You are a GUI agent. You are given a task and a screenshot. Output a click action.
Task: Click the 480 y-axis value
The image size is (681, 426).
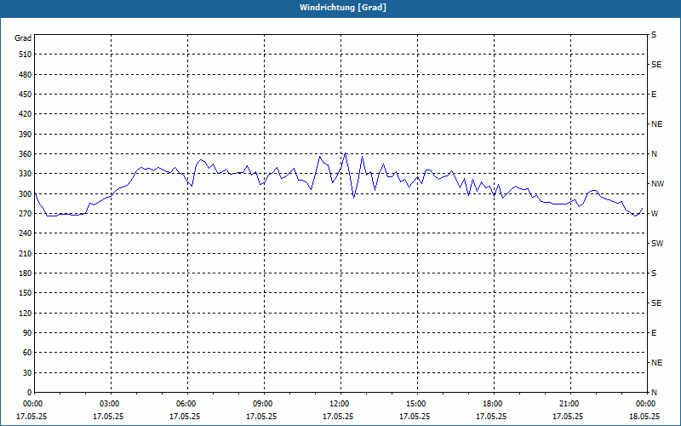[26, 75]
